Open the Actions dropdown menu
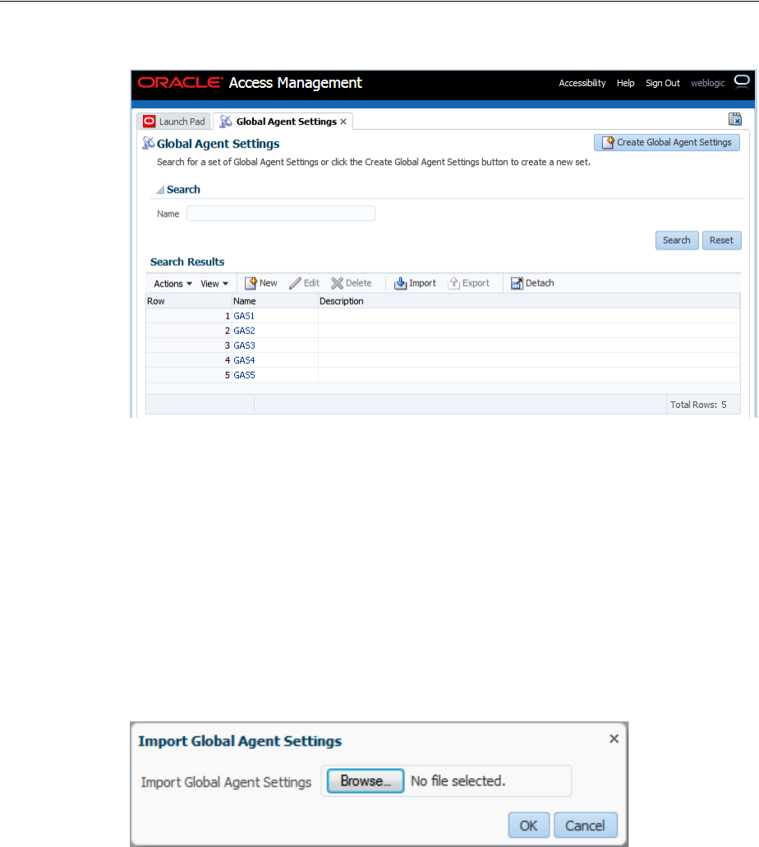Screen dimensions: 759x847 (173, 284)
